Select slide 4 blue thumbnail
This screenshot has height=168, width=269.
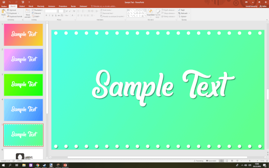(23, 110)
